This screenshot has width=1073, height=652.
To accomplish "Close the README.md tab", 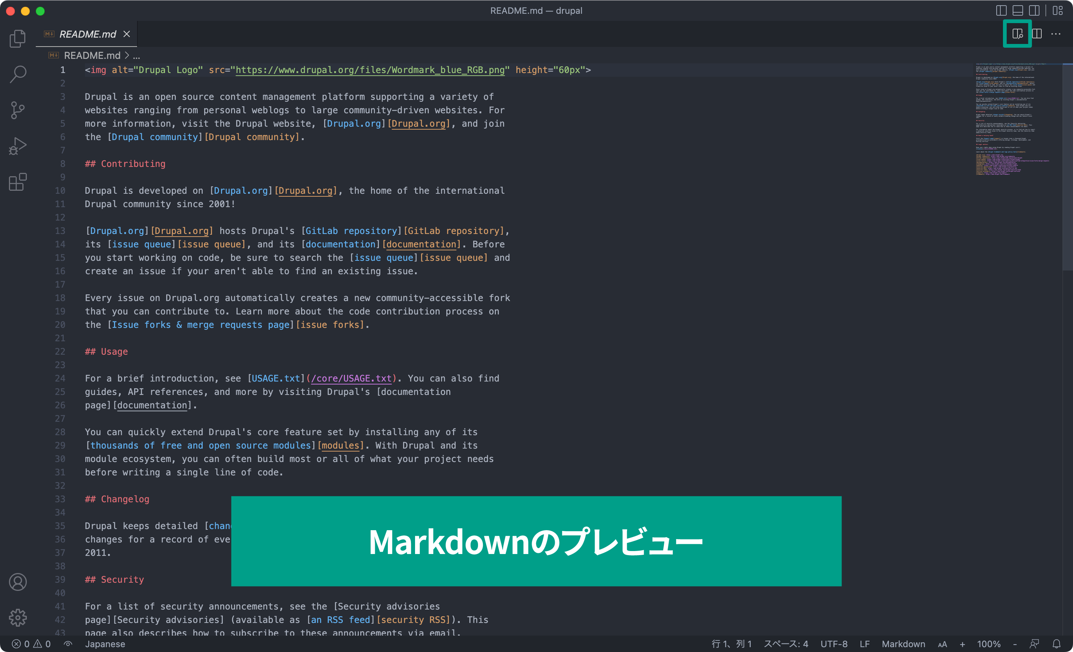I will 127,34.
